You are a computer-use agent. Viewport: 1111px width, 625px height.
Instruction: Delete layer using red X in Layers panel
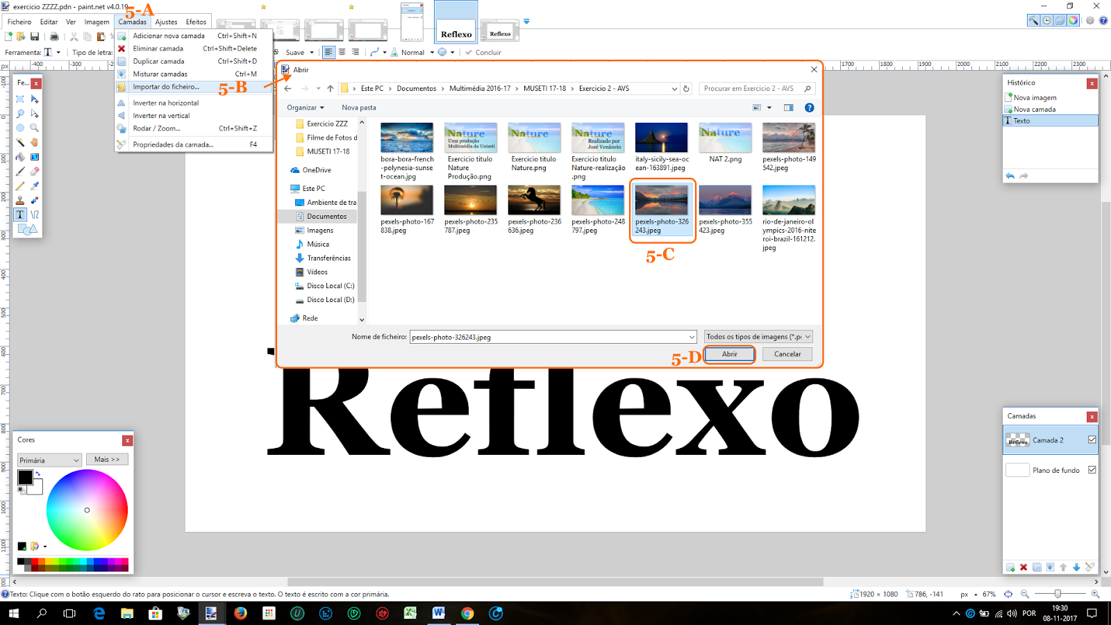(1024, 567)
